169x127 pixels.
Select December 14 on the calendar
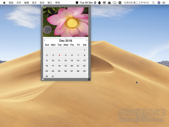[x=78, y=60]
